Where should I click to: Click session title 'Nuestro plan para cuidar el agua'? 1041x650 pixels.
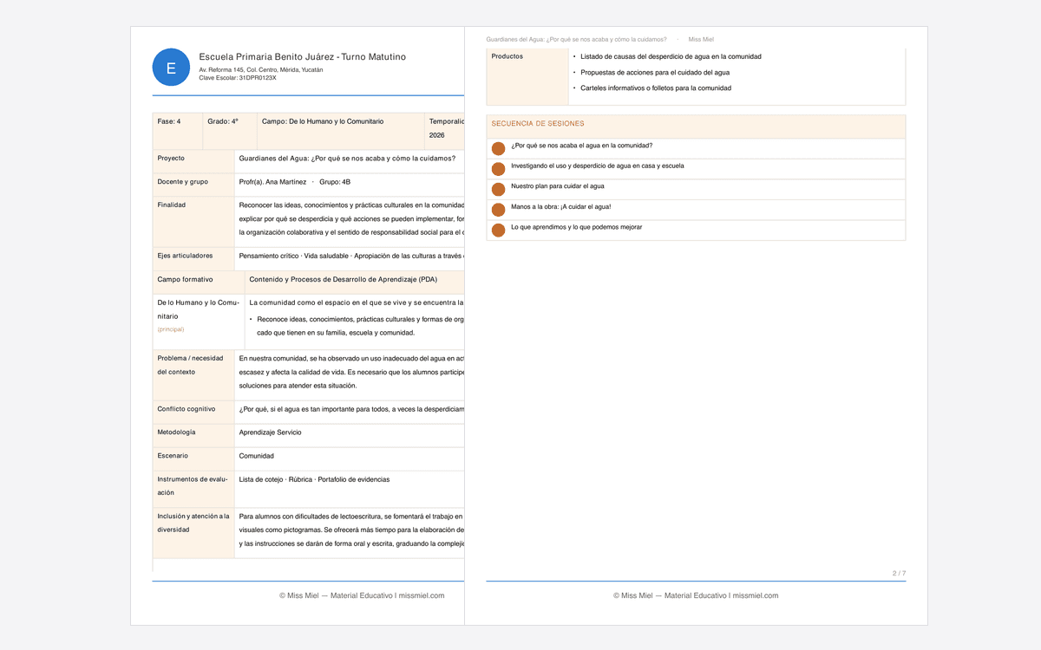coord(558,186)
